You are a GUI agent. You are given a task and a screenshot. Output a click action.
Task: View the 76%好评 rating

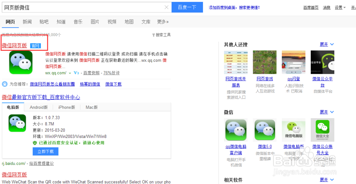click(111, 73)
